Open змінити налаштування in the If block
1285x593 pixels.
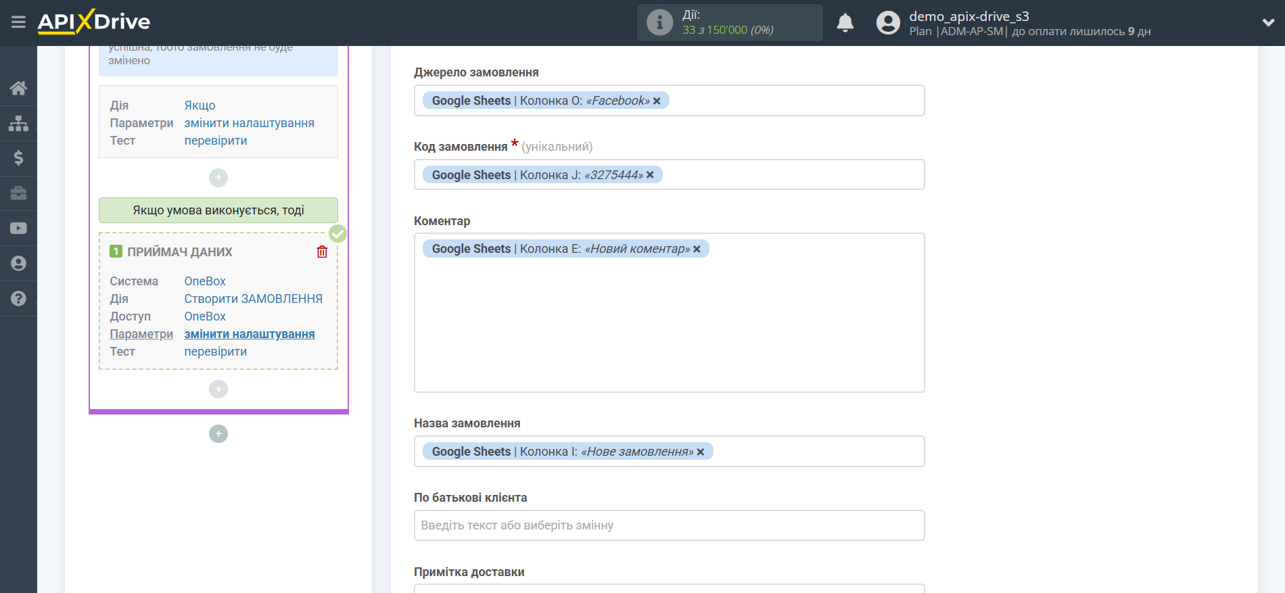(249, 123)
